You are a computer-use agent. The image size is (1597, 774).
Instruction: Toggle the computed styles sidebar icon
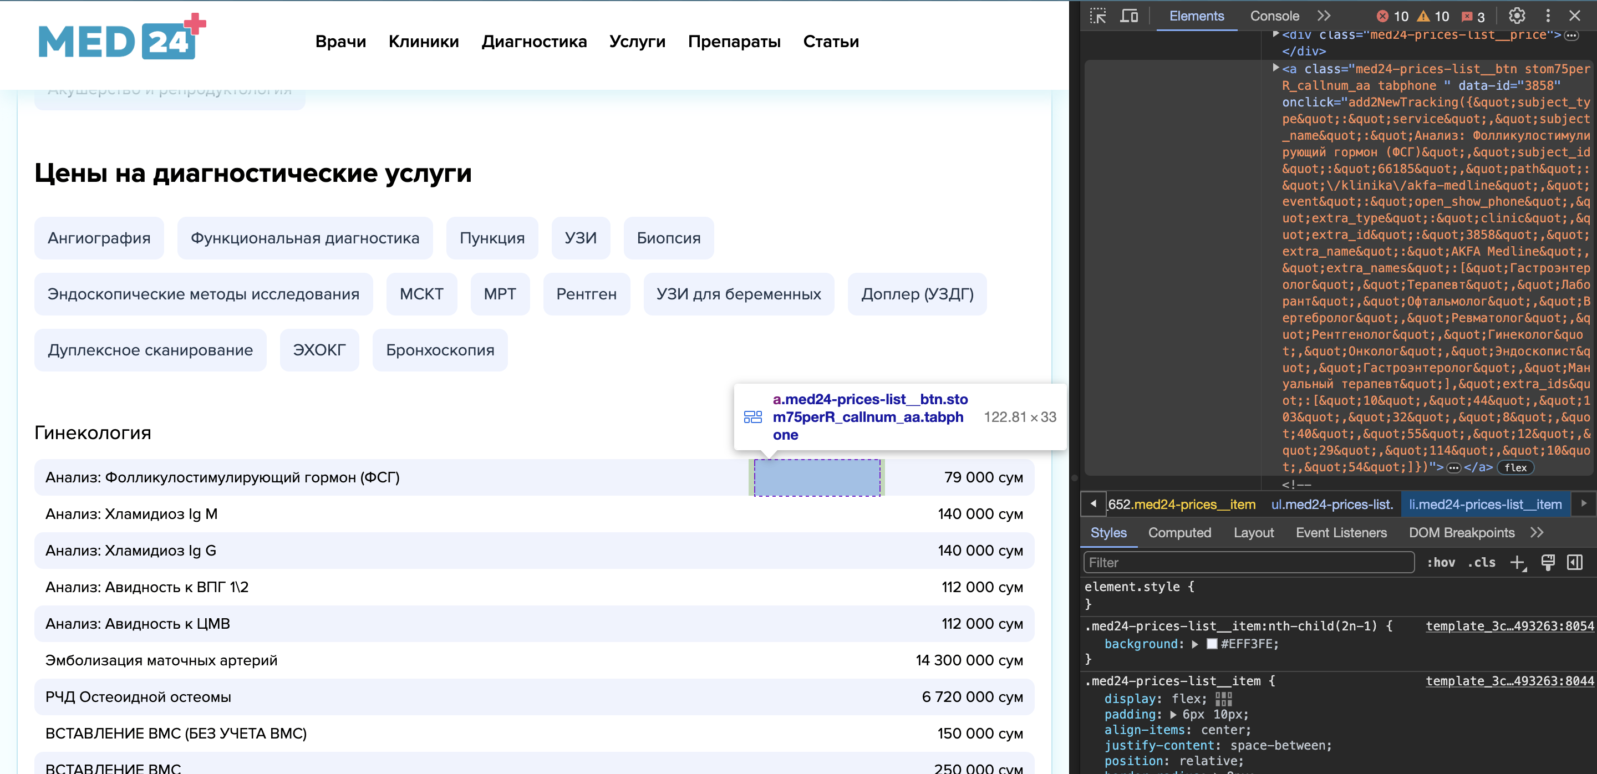pos(1575,562)
